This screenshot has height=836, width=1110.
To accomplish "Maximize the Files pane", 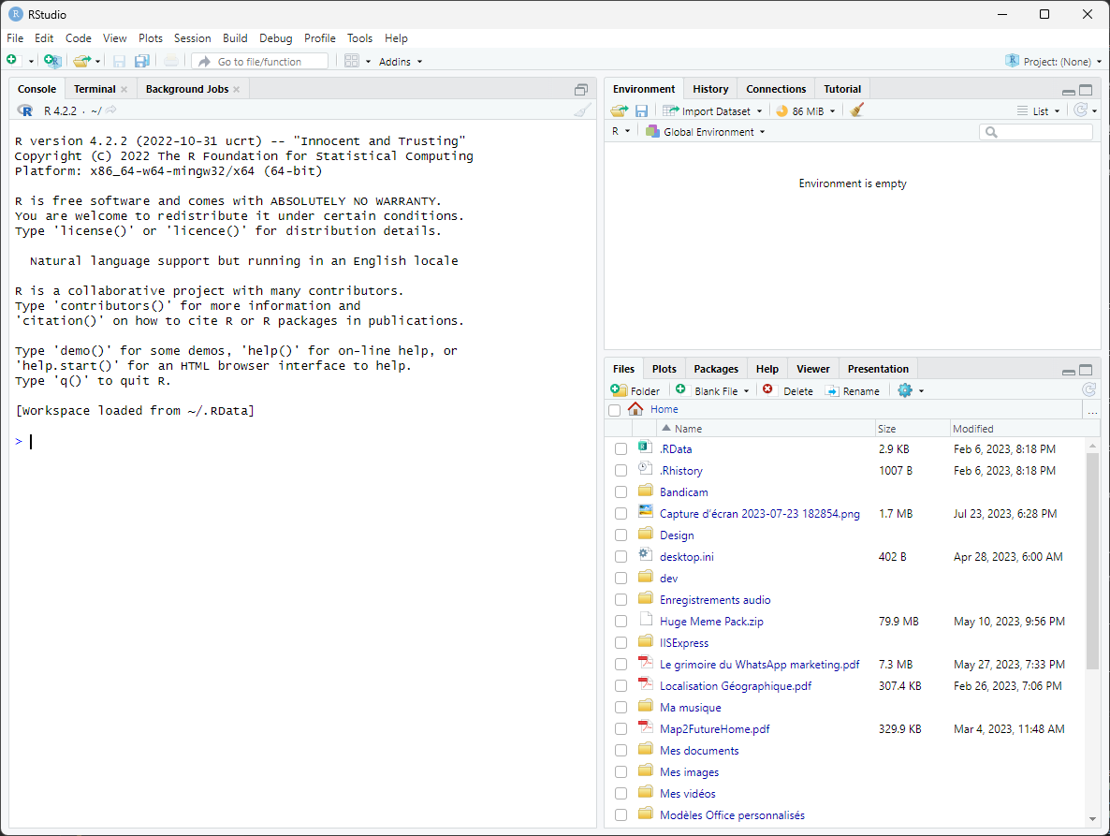I will click(1086, 370).
